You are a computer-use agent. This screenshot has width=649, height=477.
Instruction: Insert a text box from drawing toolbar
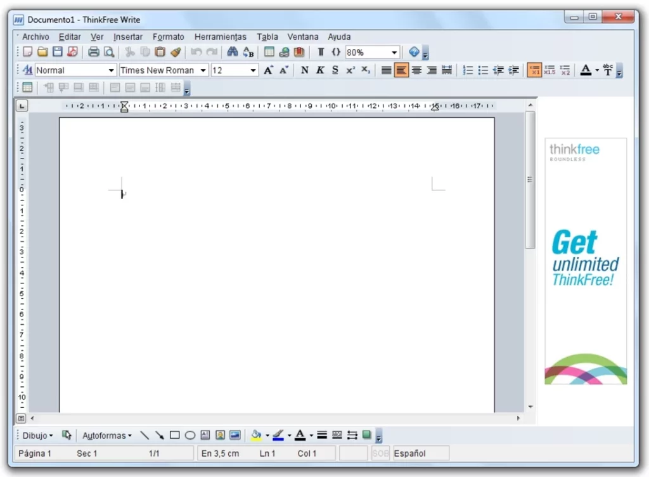point(205,435)
